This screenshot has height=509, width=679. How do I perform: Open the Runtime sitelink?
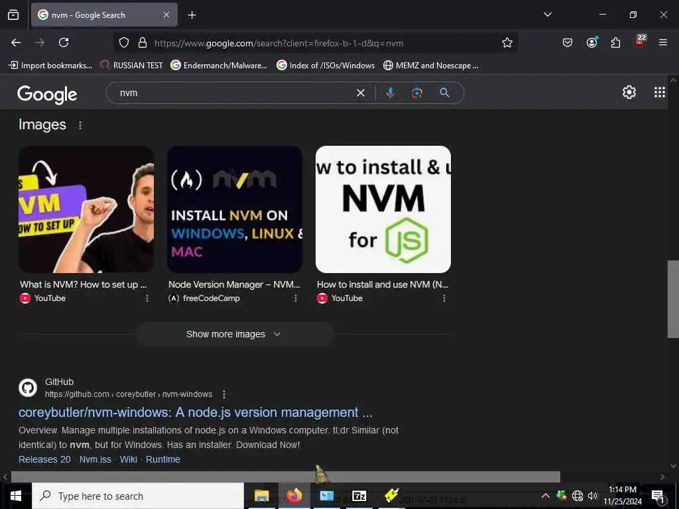pos(163,459)
